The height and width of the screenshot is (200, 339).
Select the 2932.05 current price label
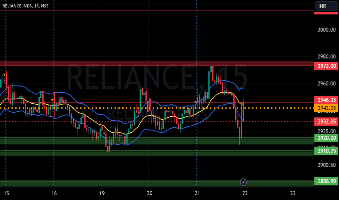(326, 121)
